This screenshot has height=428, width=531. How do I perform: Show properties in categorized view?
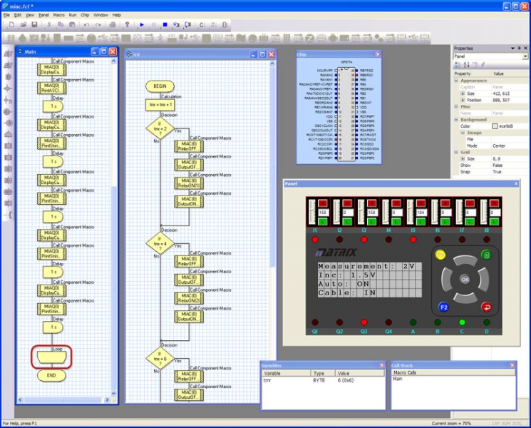click(x=458, y=64)
